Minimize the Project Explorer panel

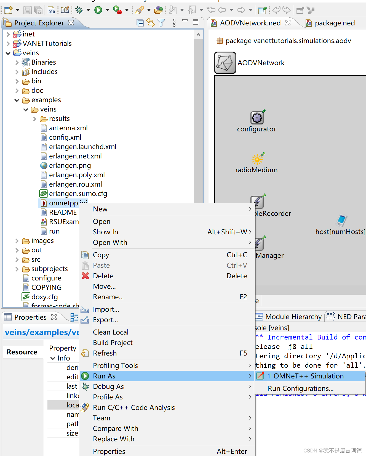tap(185, 21)
